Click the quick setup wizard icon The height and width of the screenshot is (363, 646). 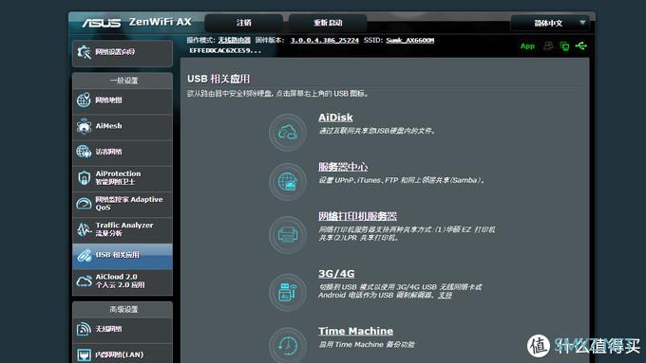[84, 52]
